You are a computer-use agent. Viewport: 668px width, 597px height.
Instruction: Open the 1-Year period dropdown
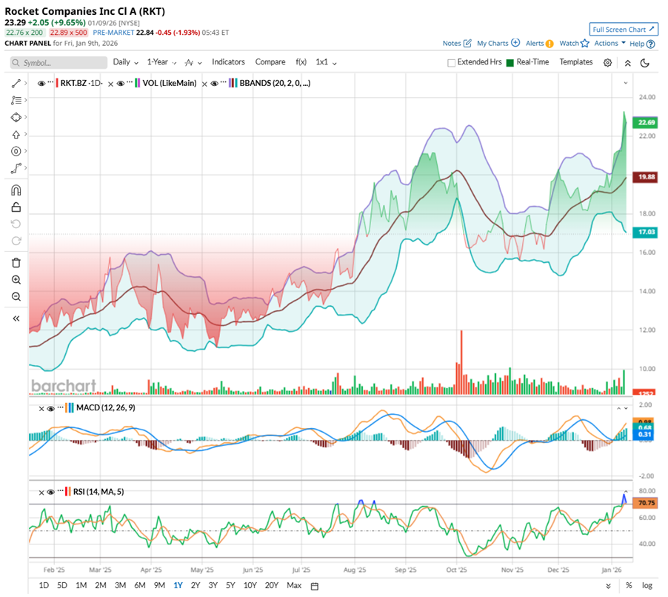pos(161,62)
